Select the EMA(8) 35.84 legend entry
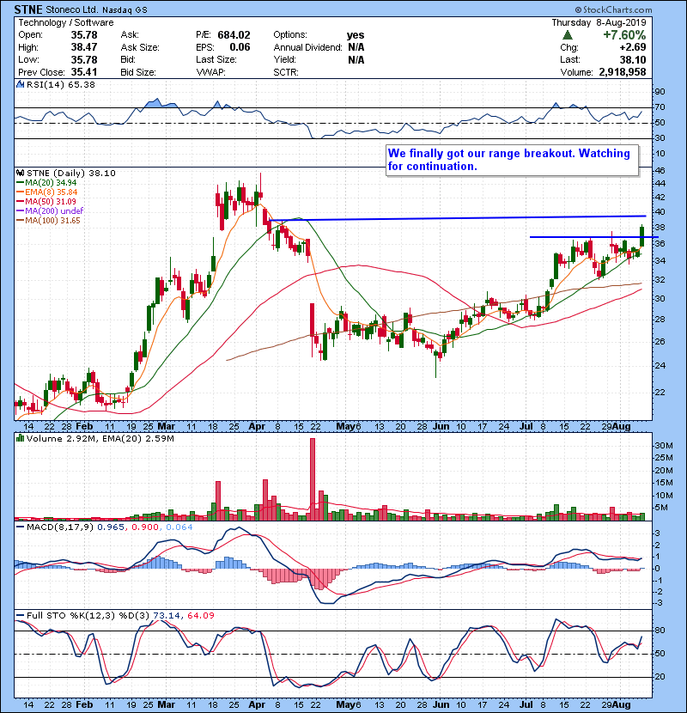 point(47,192)
